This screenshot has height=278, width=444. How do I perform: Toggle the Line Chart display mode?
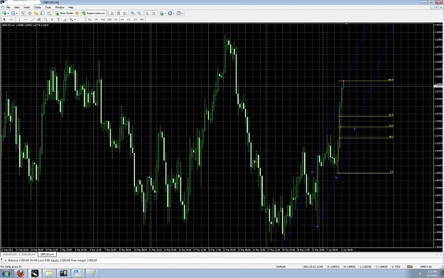(x=125, y=13)
